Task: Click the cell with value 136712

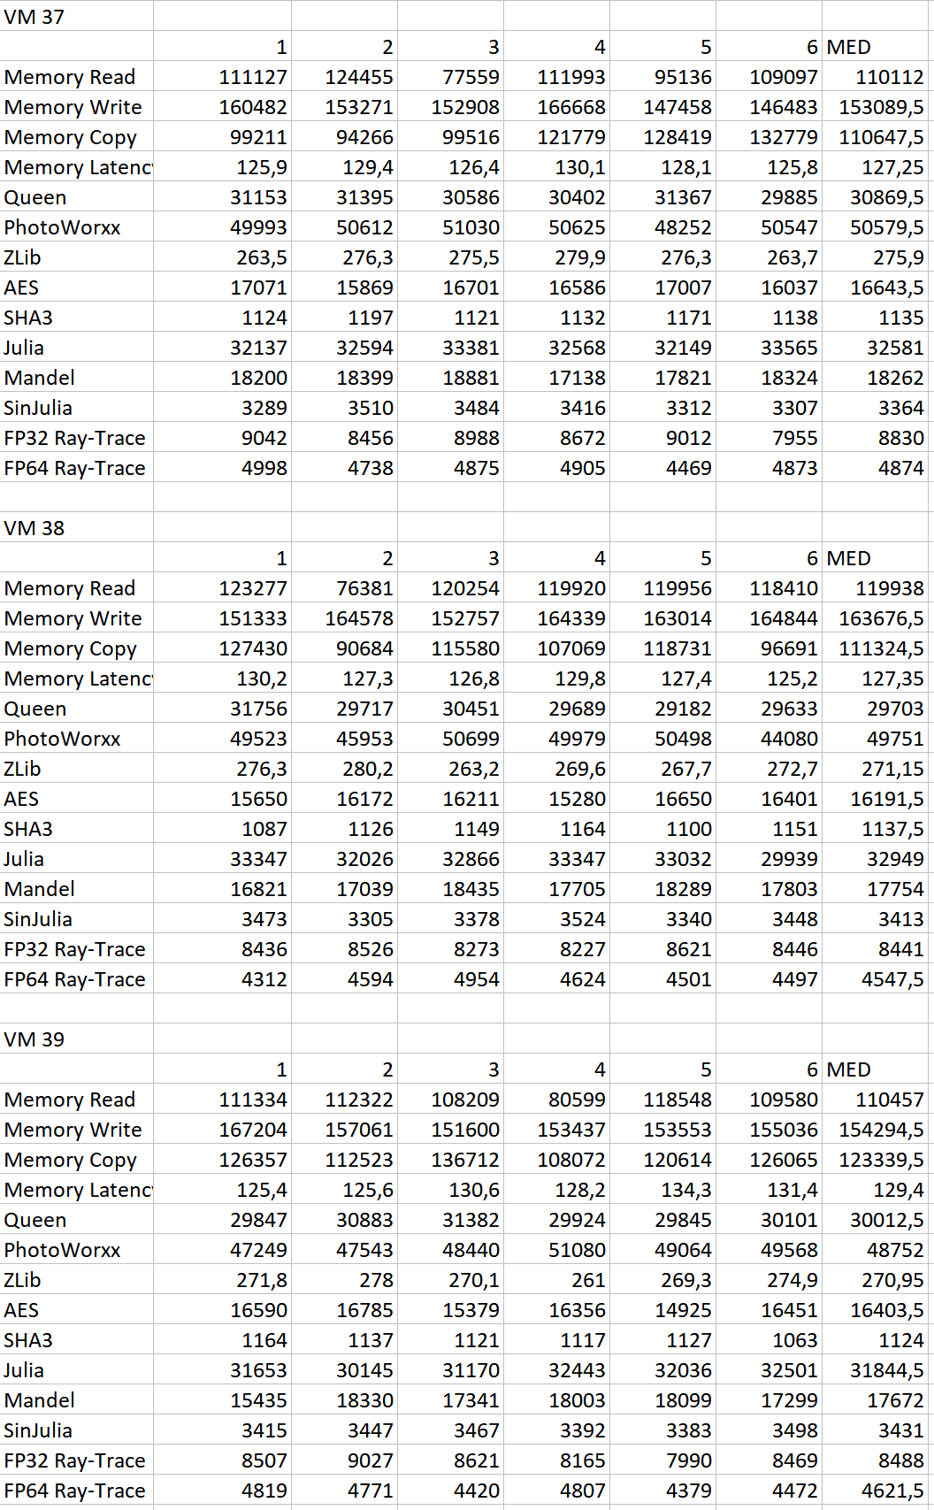Action: pyautogui.click(x=465, y=1160)
